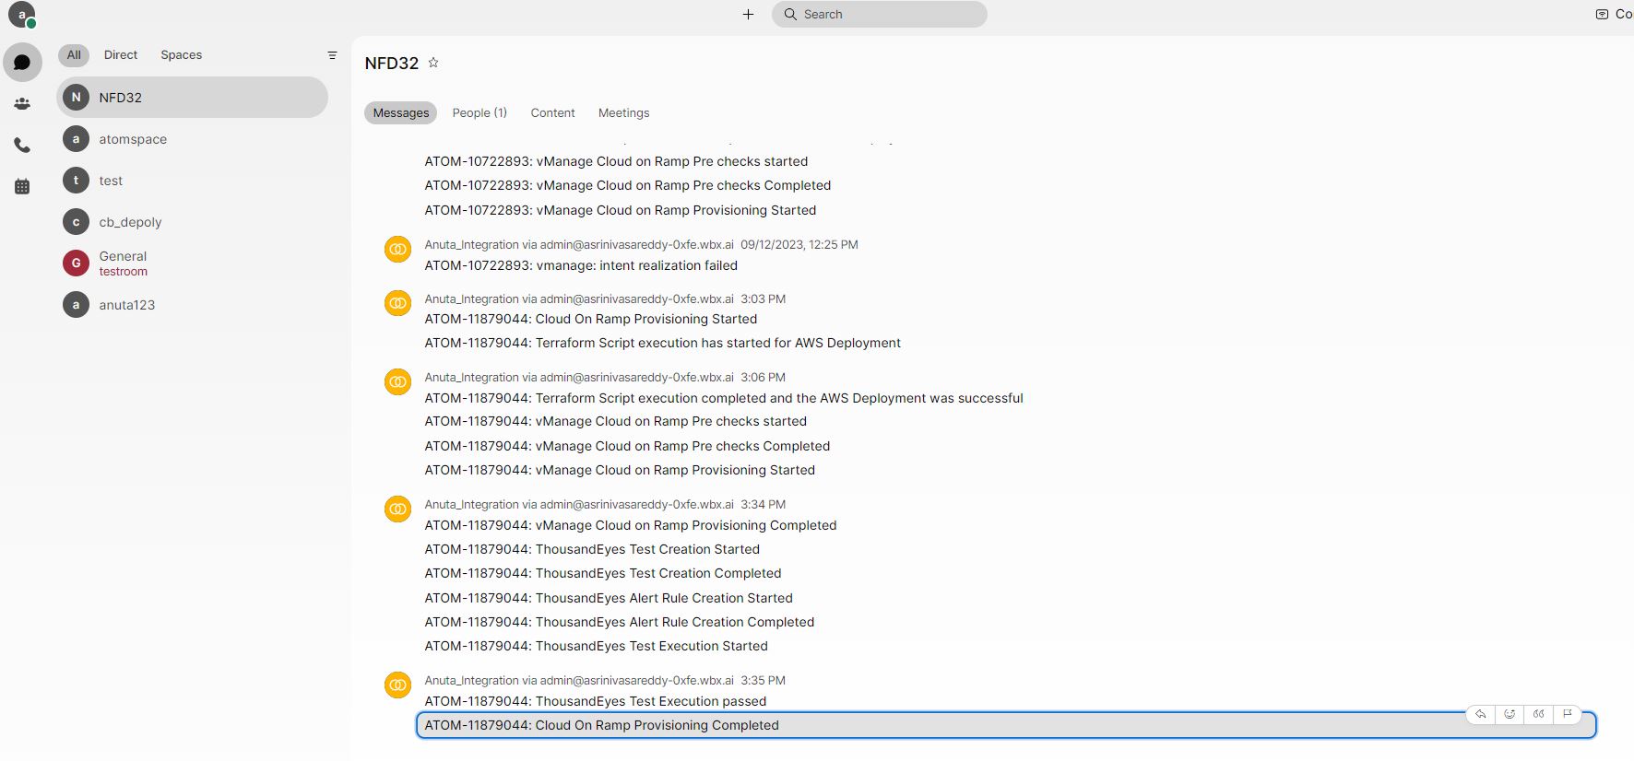This screenshot has height=761, width=1634.
Task: Open the Content tab
Action: click(552, 112)
